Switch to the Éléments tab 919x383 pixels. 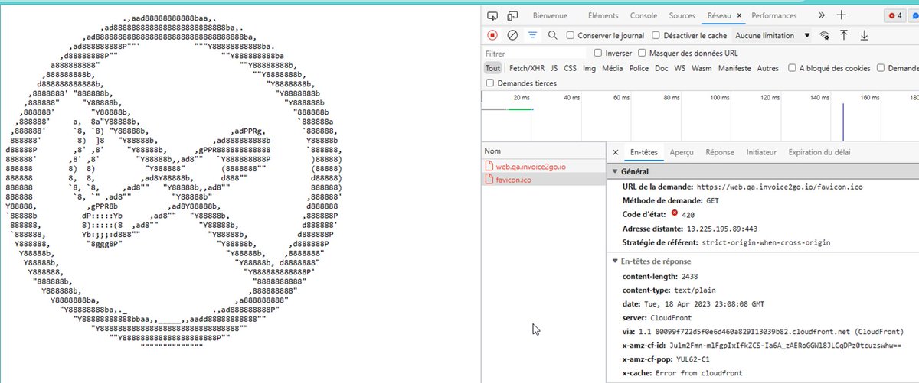603,15
